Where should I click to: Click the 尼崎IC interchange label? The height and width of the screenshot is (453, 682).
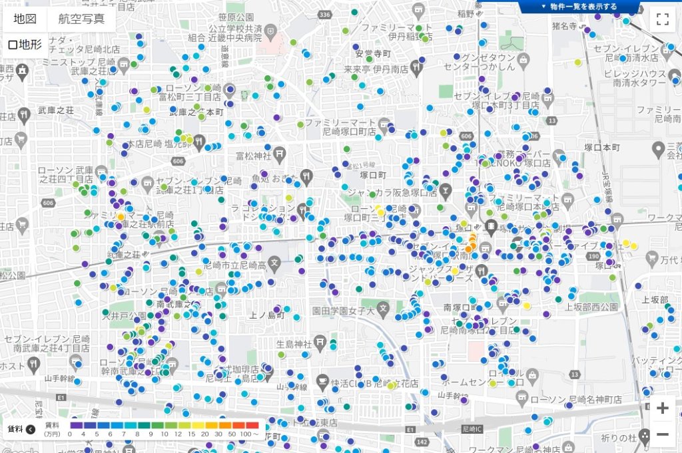click(x=475, y=429)
